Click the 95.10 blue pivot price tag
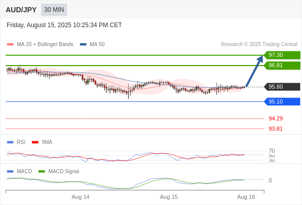Viewport: 302px width, 205px height. [282, 101]
